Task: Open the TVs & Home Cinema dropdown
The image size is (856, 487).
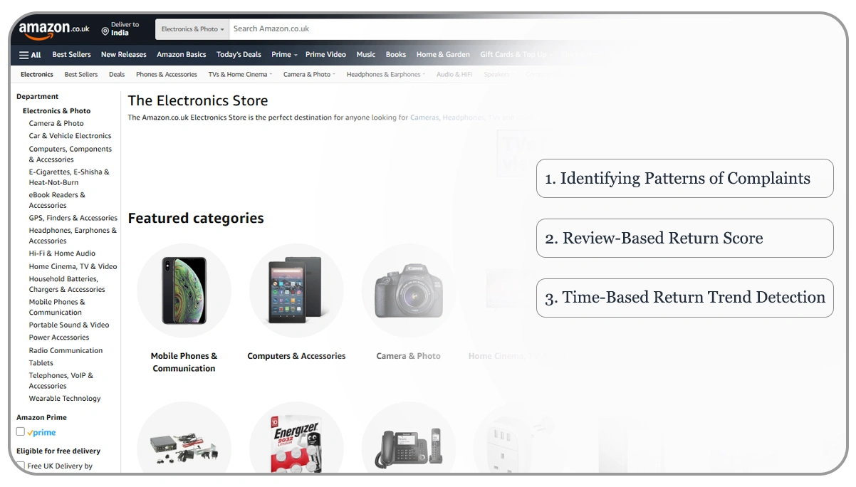Action: [239, 74]
